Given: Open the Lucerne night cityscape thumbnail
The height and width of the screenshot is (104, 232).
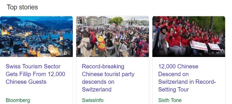Looking at the screenshot, I should tap(36, 36).
